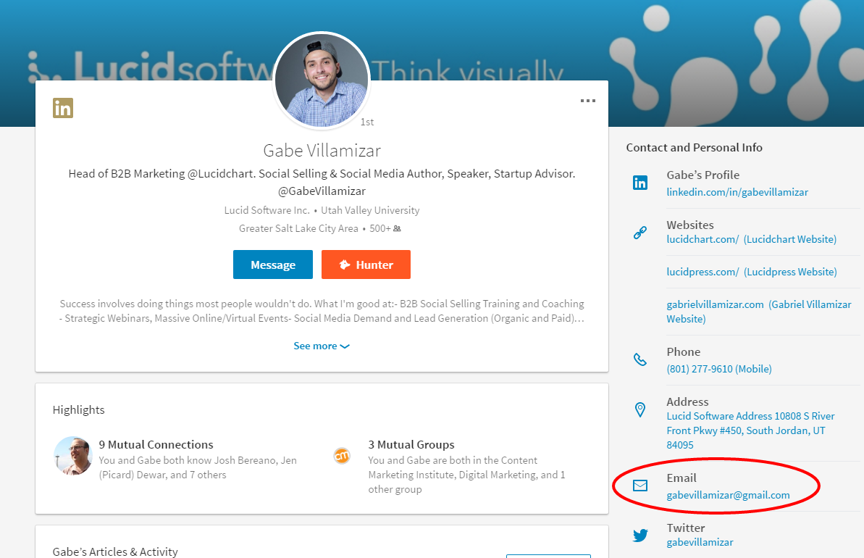Click the gabevillamizar@gmail.com email link
Viewport: 864px width, 558px height.
coord(728,495)
